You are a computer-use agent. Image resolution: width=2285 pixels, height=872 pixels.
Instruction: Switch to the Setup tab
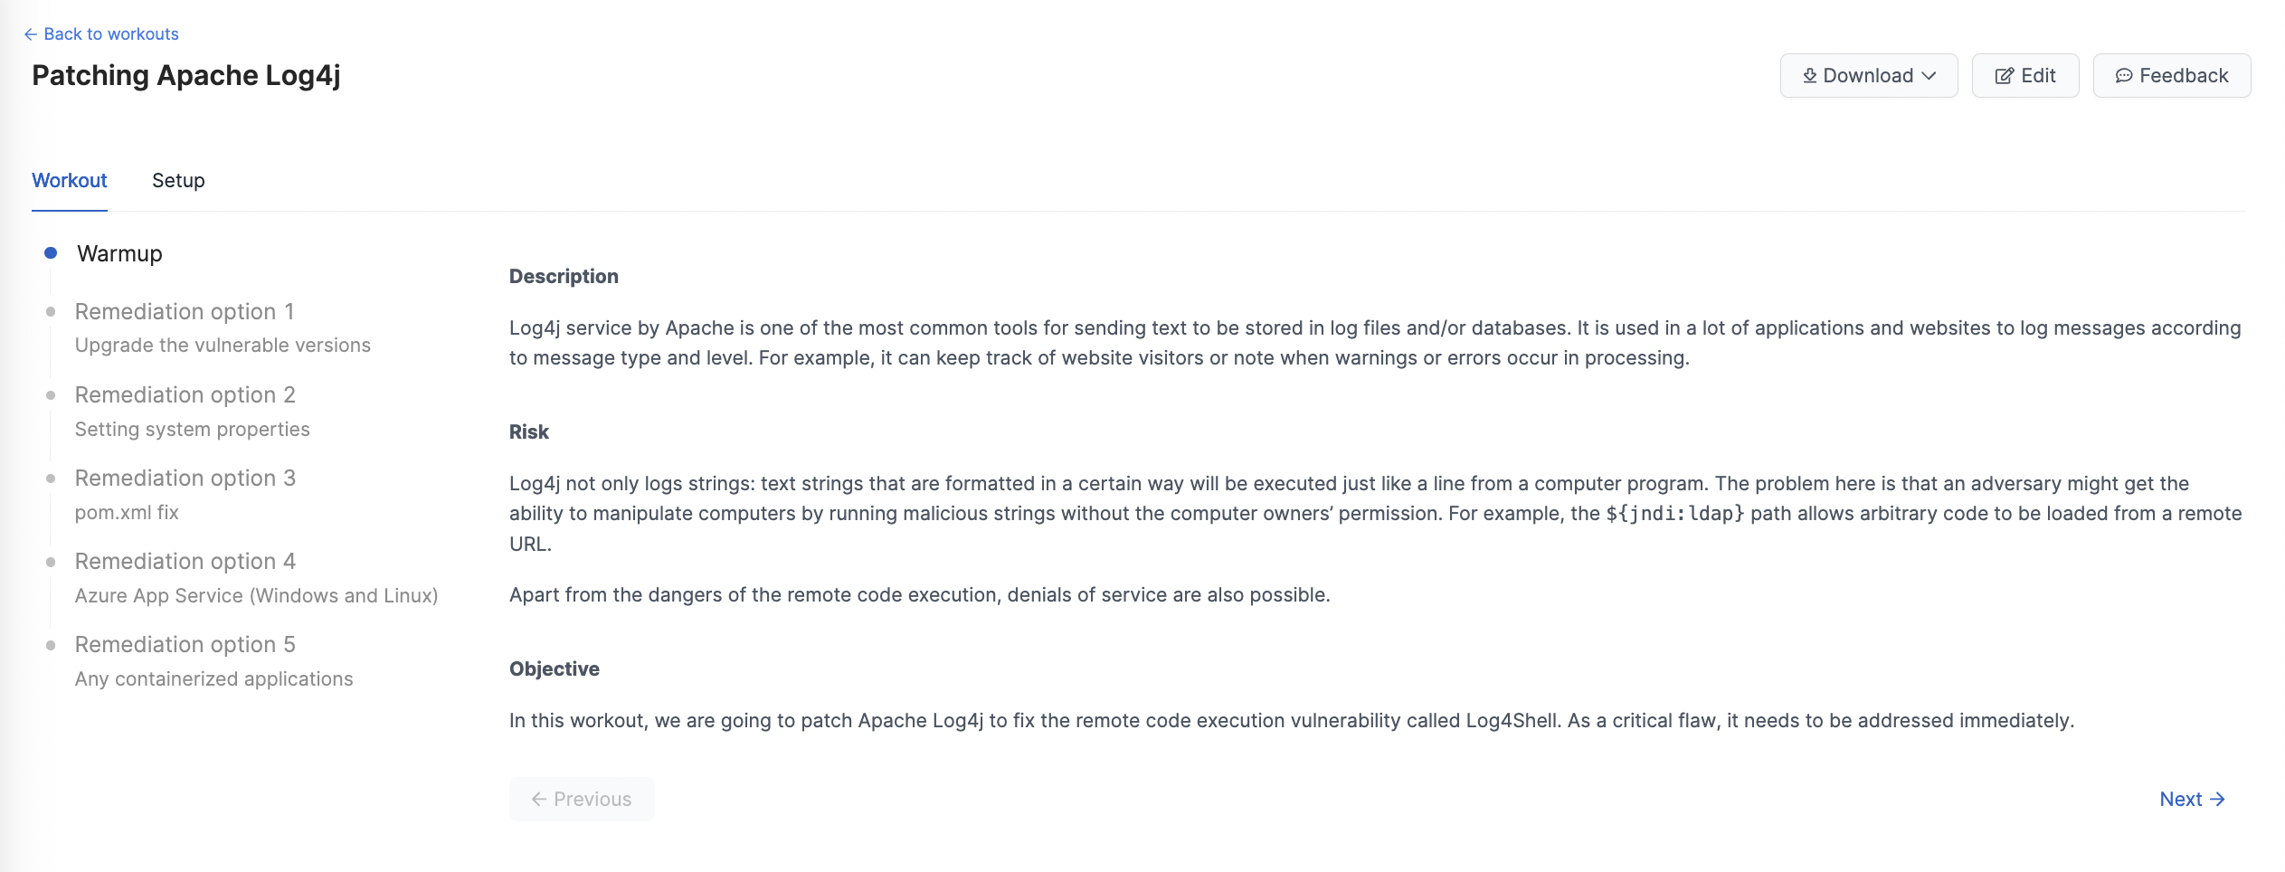coord(178,181)
